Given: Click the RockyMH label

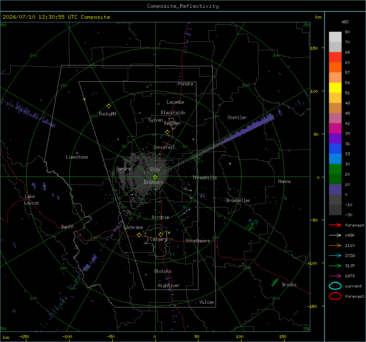Looking at the screenshot, I should (x=107, y=114).
